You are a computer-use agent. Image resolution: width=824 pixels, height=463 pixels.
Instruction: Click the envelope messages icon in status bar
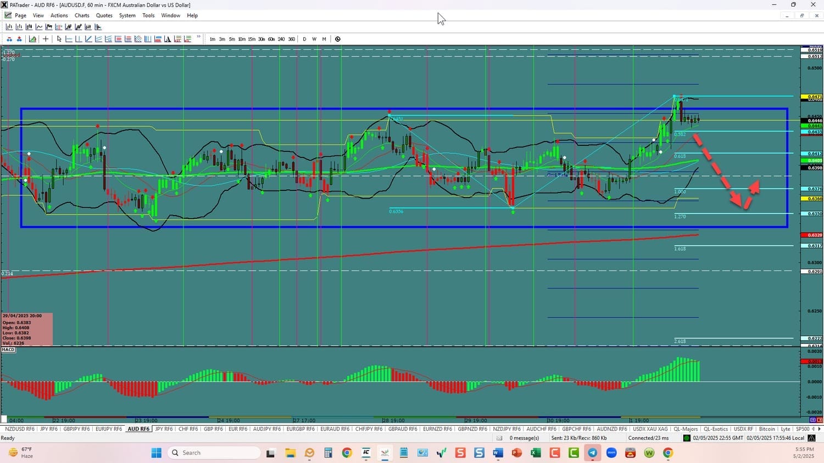(x=499, y=438)
